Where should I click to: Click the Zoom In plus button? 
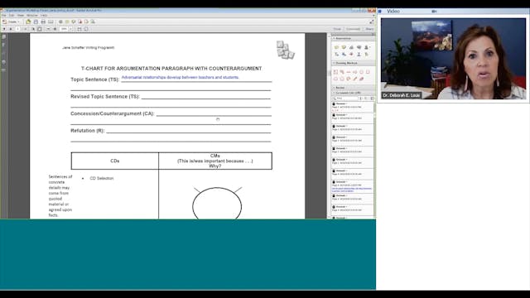click(x=55, y=29)
